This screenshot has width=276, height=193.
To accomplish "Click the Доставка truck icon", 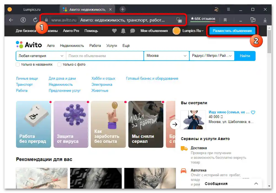I will pyautogui.click(x=184, y=149).
